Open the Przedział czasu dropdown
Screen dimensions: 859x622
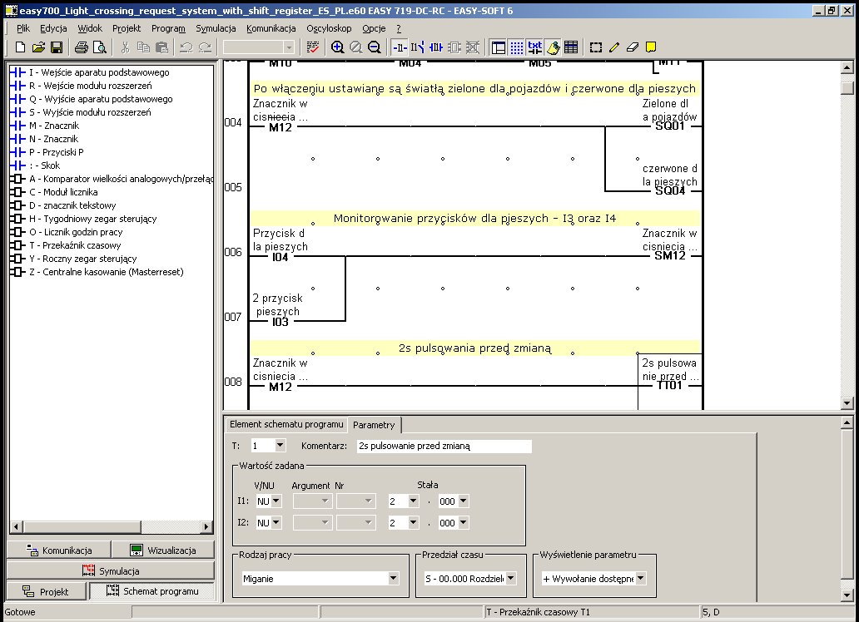tap(510, 578)
